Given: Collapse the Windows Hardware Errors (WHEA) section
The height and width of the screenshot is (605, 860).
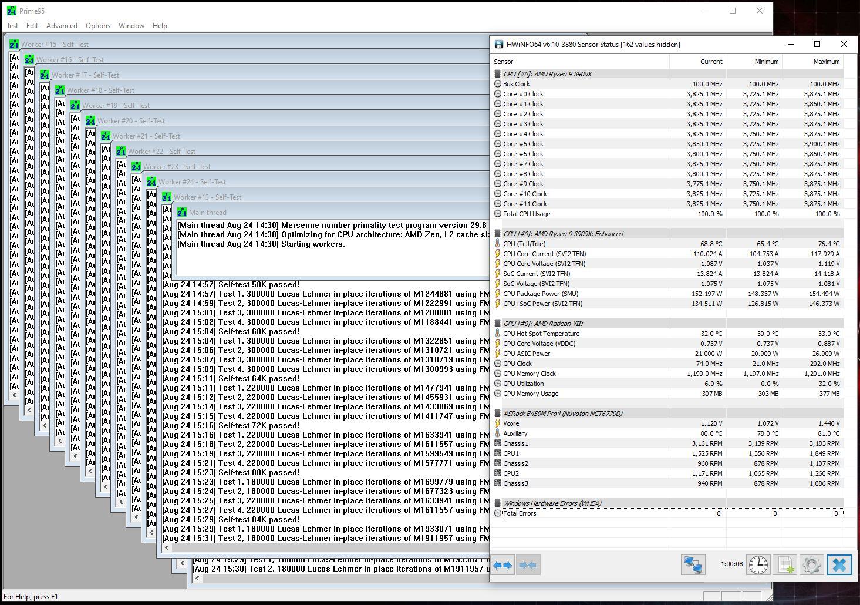Looking at the screenshot, I should 498,503.
